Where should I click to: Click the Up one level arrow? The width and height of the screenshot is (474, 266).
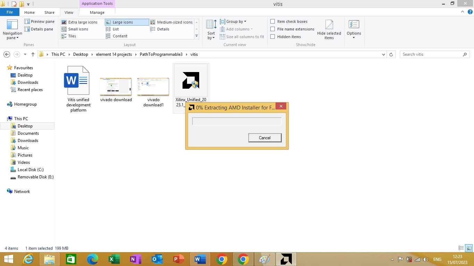point(33,54)
